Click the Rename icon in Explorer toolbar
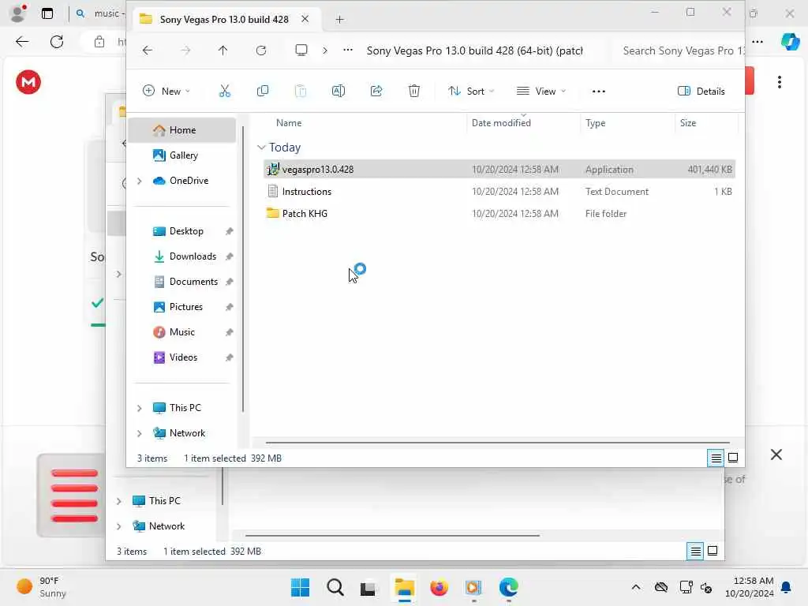The width and height of the screenshot is (808, 606). click(x=338, y=92)
